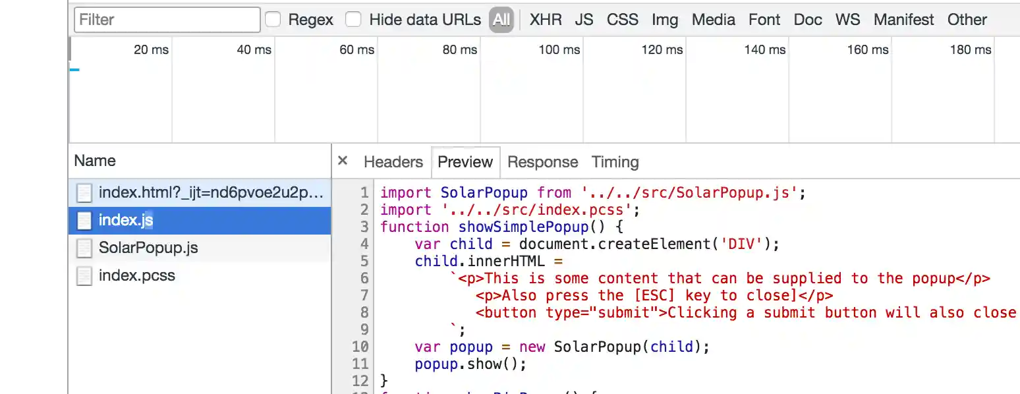The image size is (1020, 394).
Task: Filter requests by JS type
Action: click(x=584, y=20)
